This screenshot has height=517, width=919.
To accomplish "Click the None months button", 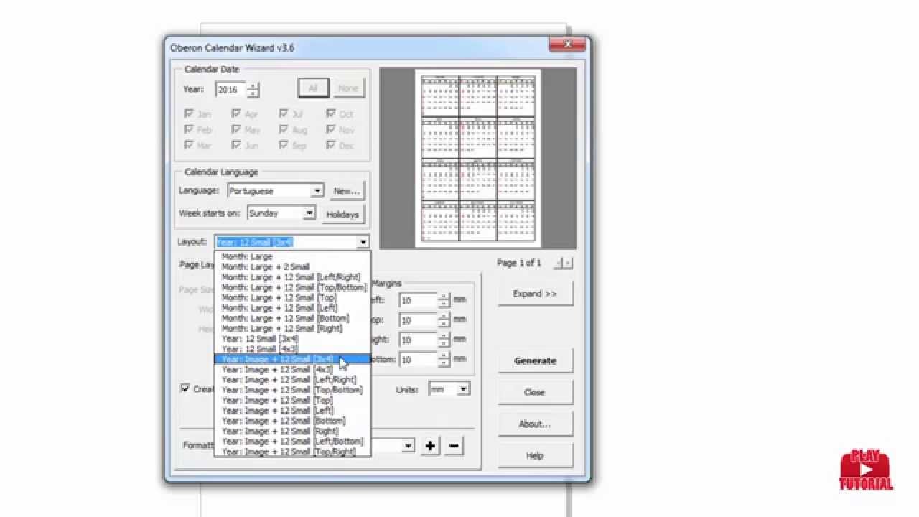I will [x=348, y=88].
